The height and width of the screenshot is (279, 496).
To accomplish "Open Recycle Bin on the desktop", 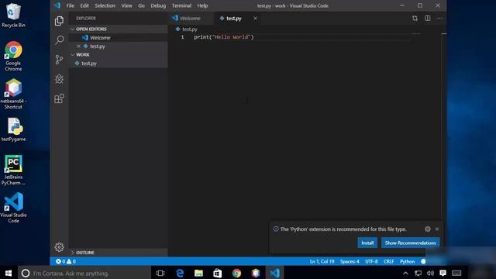I will 13,15.
